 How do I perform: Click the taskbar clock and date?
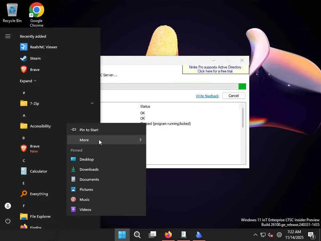[x=294, y=235]
